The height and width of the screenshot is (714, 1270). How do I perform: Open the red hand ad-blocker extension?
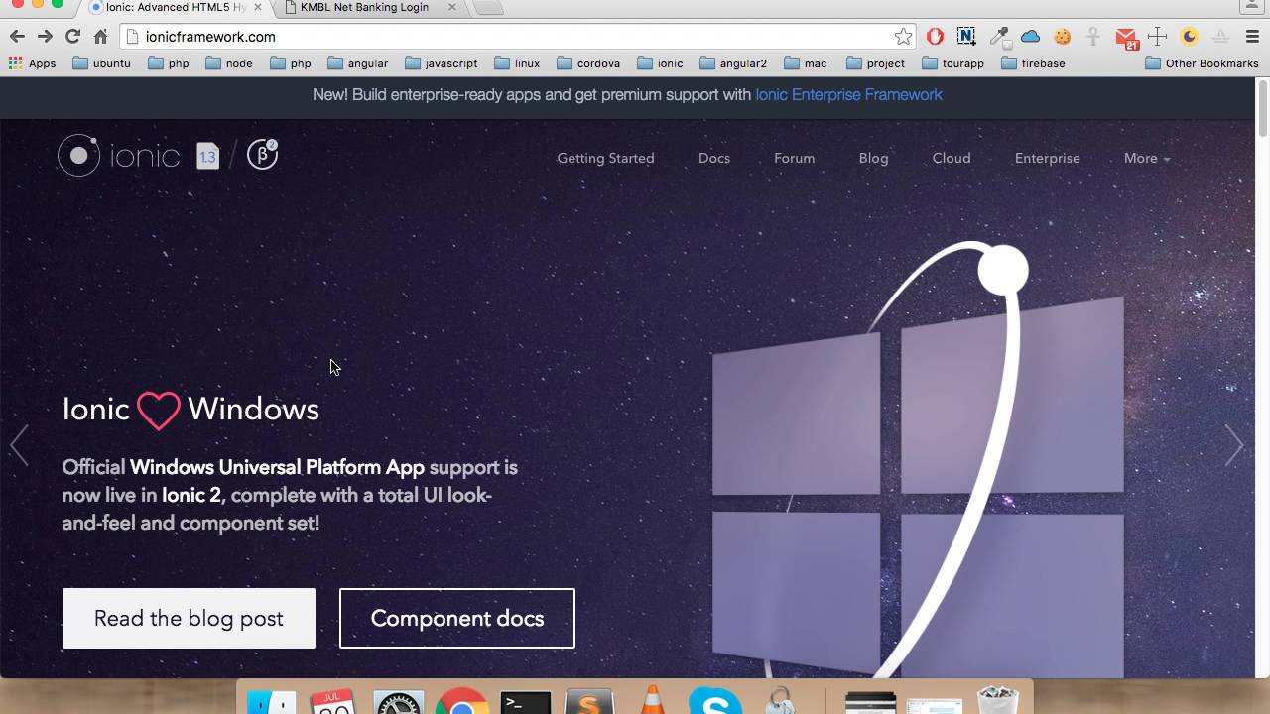[935, 37]
